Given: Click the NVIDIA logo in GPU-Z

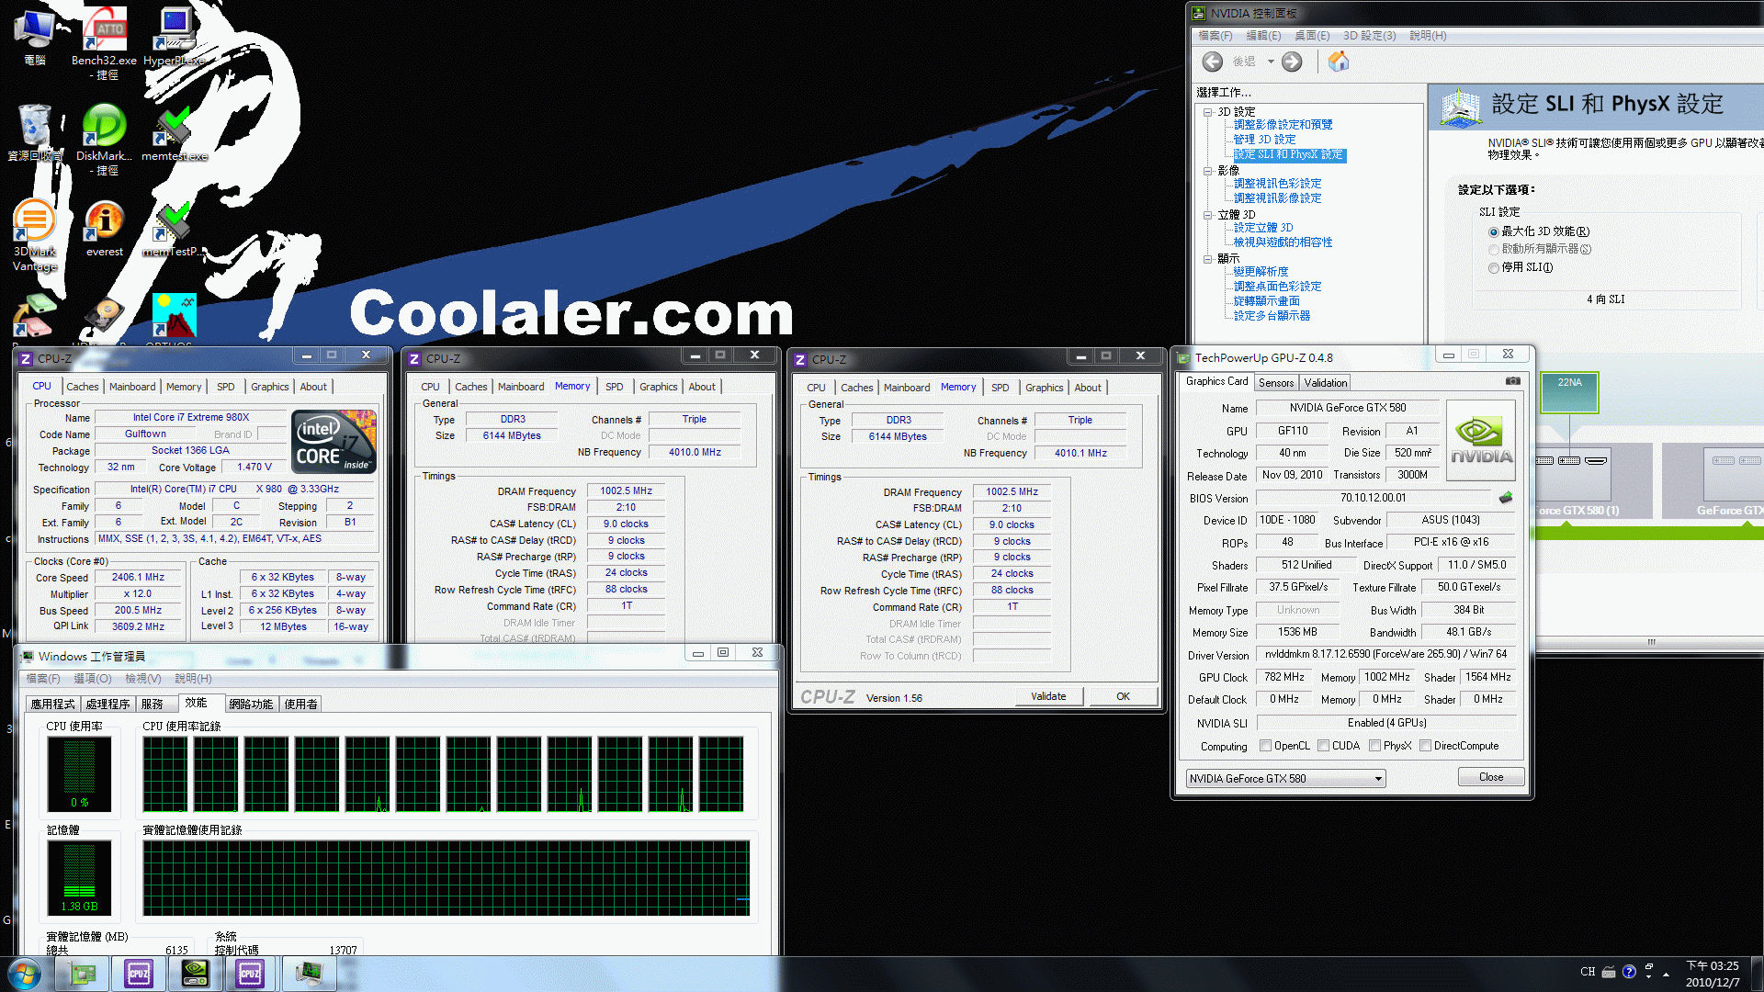Looking at the screenshot, I should [x=1481, y=441].
